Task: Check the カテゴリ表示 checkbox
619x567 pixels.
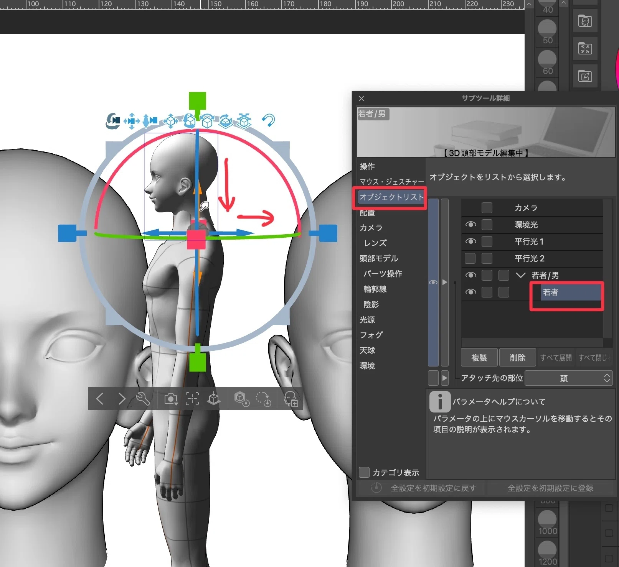Action: (x=364, y=472)
